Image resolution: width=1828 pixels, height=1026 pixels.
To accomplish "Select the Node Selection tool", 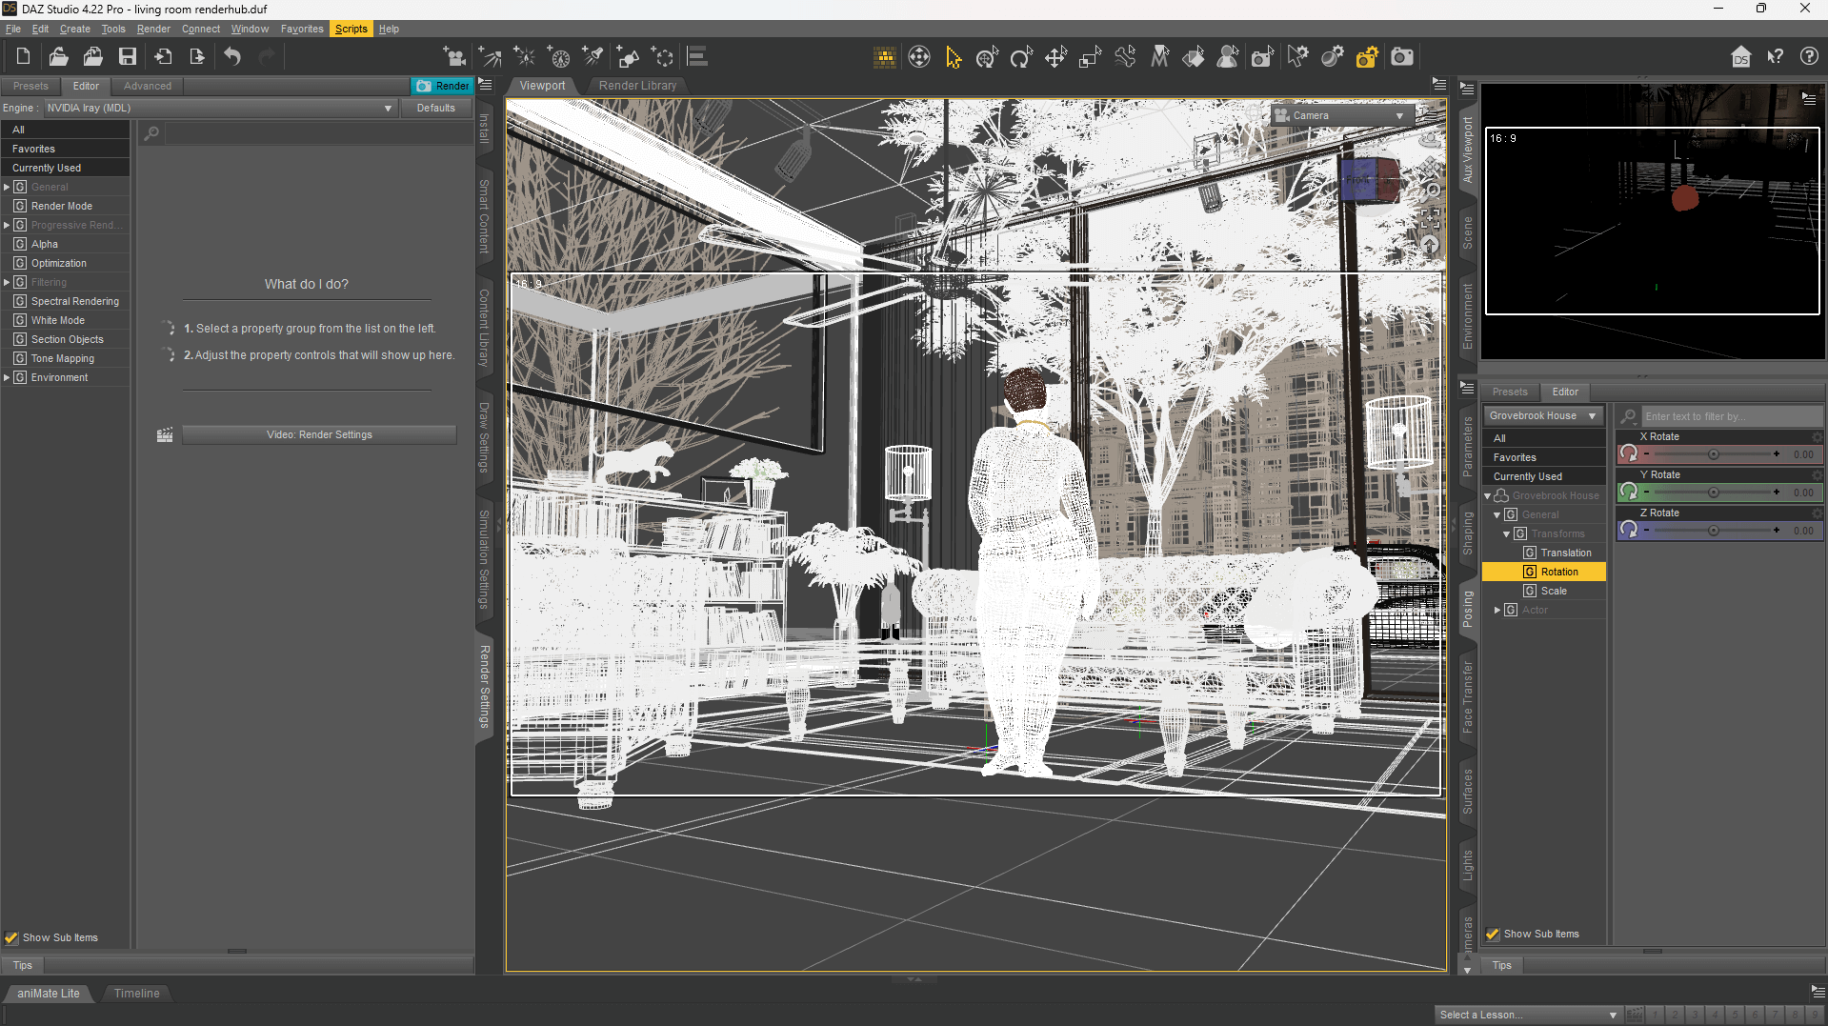I will click(x=953, y=57).
